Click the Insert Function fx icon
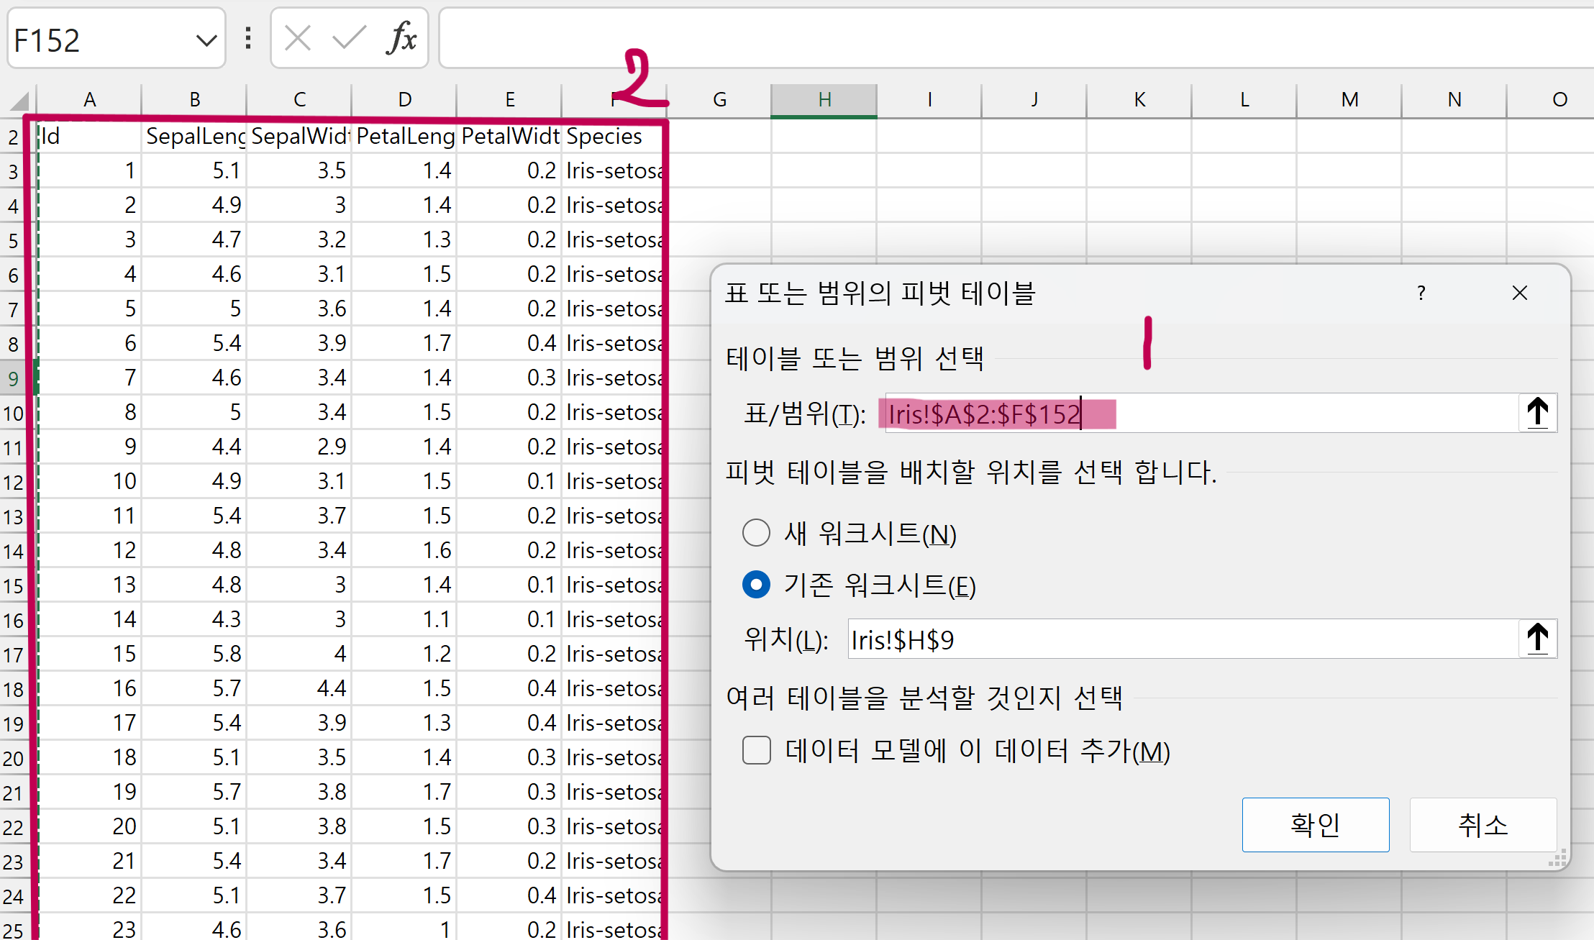 point(401,38)
